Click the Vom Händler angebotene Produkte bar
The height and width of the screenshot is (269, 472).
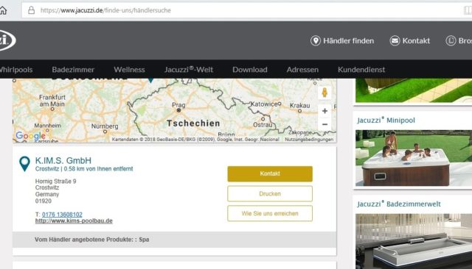click(x=174, y=240)
